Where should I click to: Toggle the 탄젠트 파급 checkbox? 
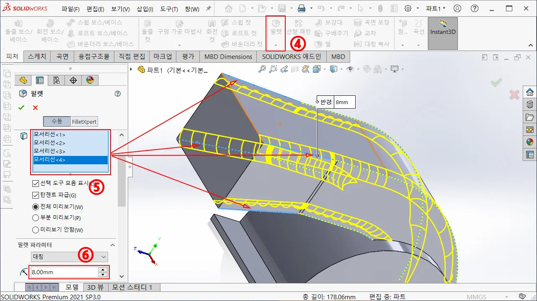(x=36, y=195)
